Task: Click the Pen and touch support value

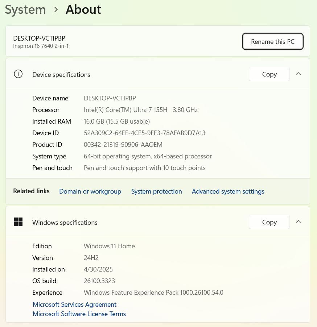Action: [145, 168]
